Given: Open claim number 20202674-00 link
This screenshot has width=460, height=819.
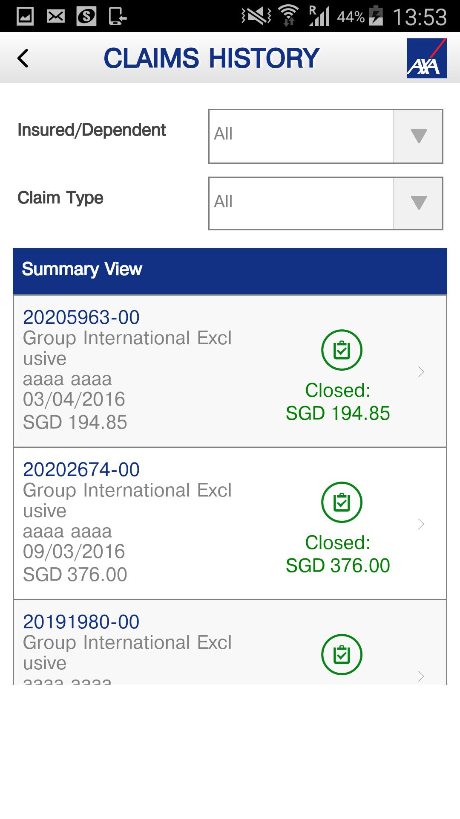Looking at the screenshot, I should coord(81,470).
